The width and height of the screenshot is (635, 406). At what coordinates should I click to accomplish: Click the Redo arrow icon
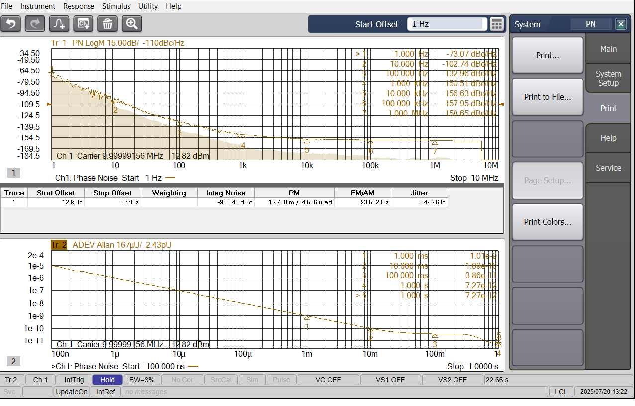pos(35,24)
